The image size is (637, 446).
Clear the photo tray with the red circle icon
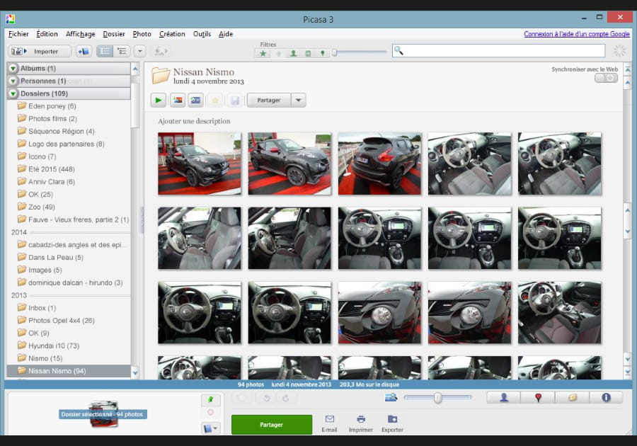click(210, 412)
